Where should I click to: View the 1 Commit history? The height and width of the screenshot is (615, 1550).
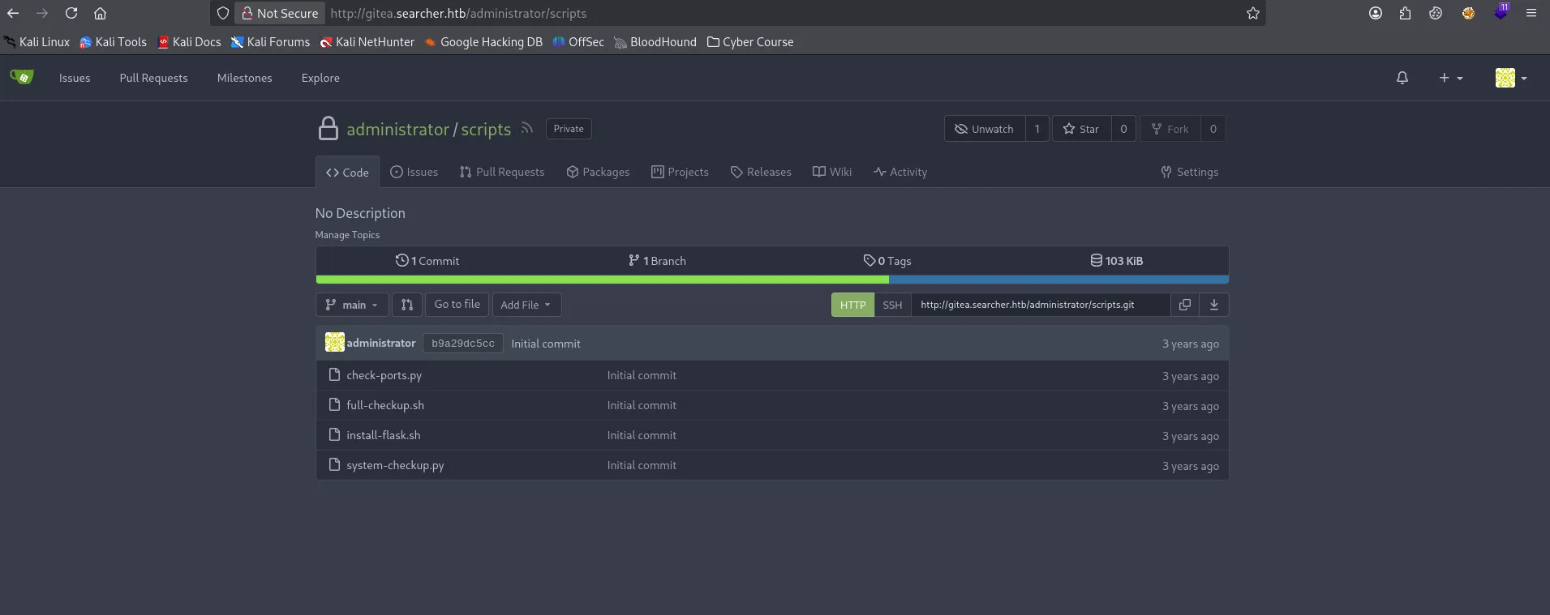tap(427, 261)
